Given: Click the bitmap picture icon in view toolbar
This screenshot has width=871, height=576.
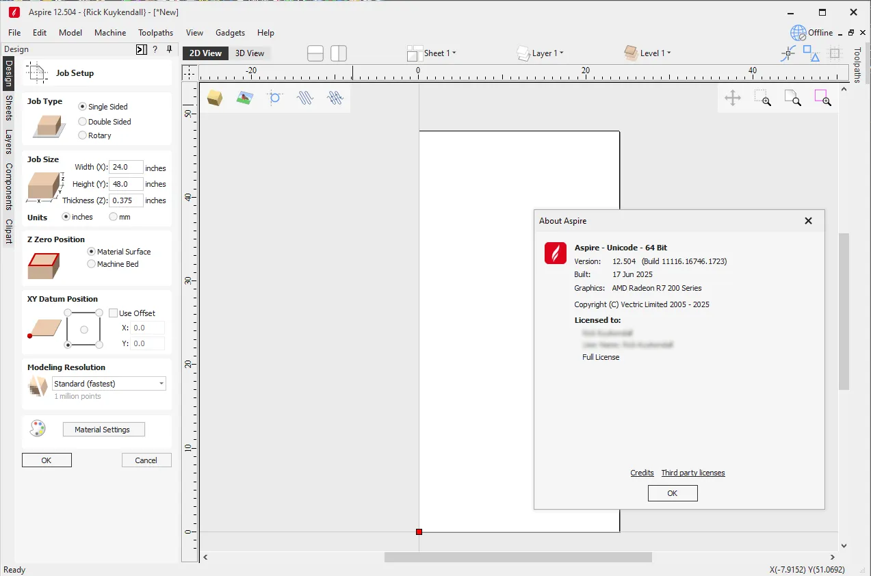Looking at the screenshot, I should click(244, 99).
